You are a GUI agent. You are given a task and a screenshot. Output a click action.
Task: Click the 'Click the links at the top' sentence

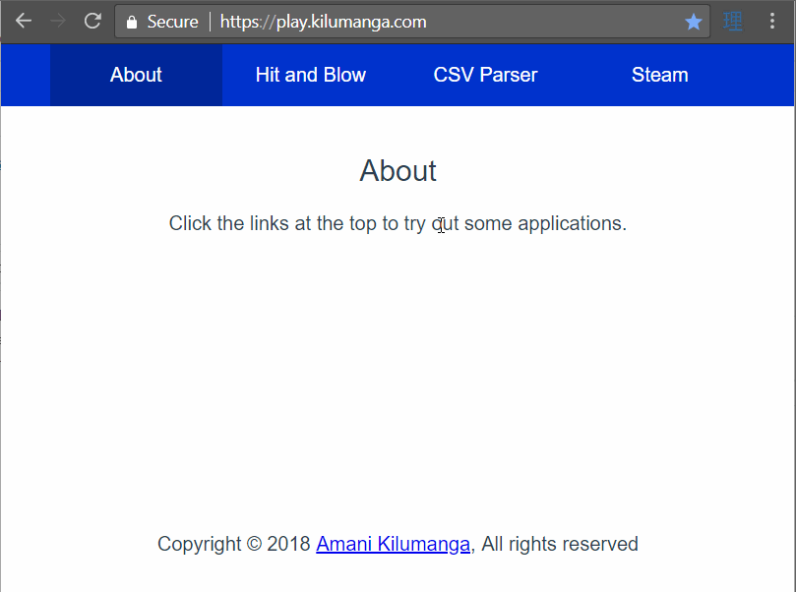point(398,223)
